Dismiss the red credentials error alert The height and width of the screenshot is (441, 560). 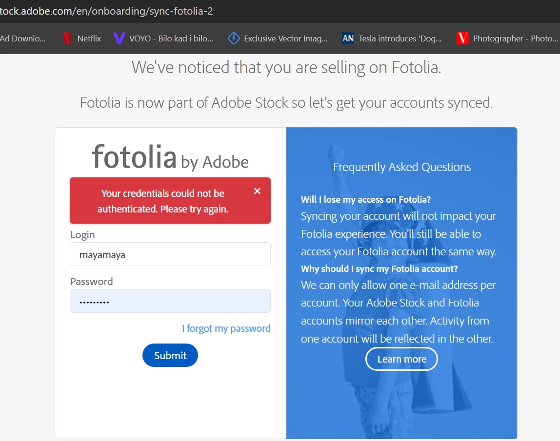coord(257,191)
